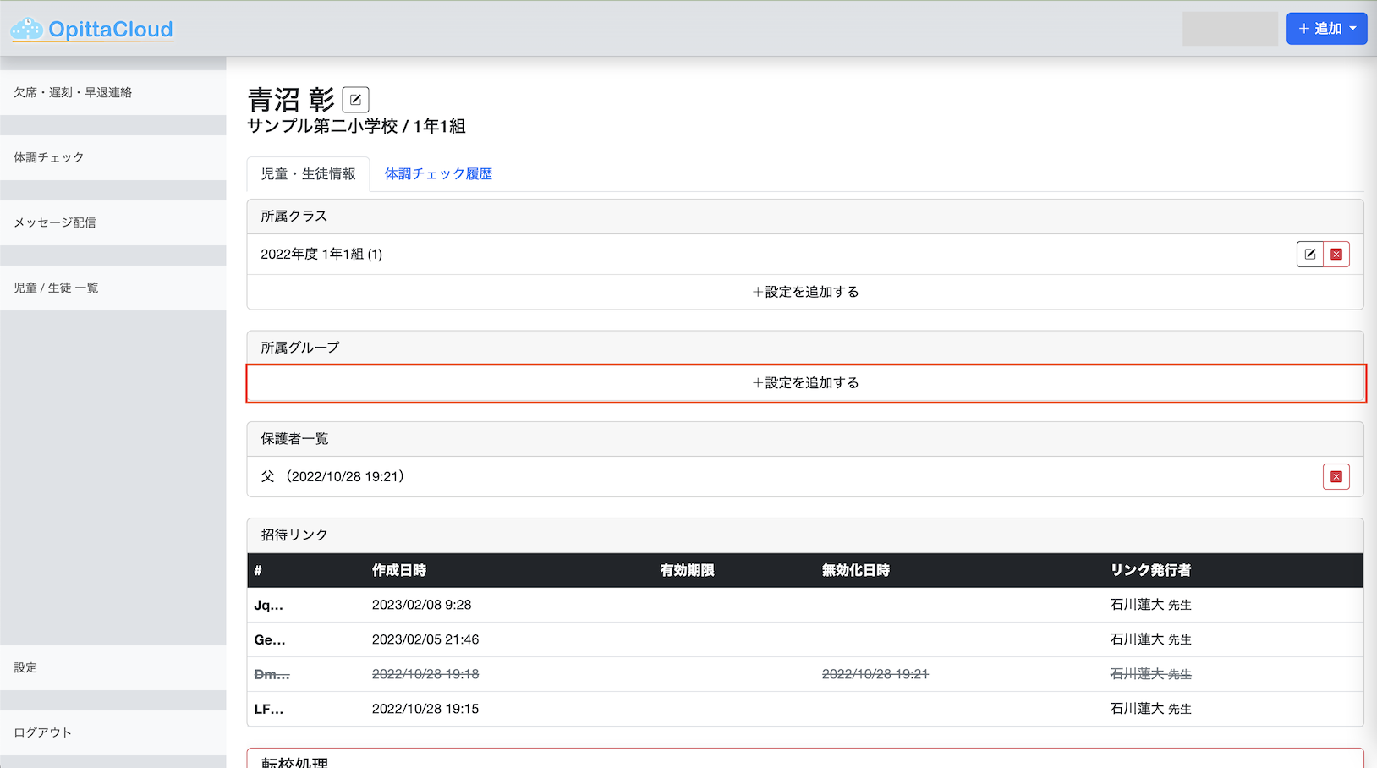Click 無効化日時 column header
The width and height of the screenshot is (1377, 768).
point(856,570)
